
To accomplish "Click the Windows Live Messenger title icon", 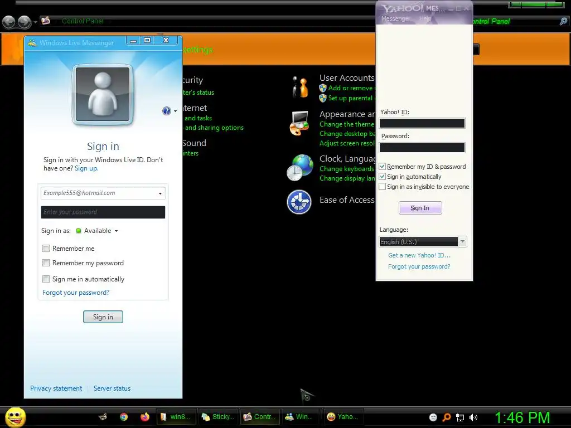I will click(32, 42).
